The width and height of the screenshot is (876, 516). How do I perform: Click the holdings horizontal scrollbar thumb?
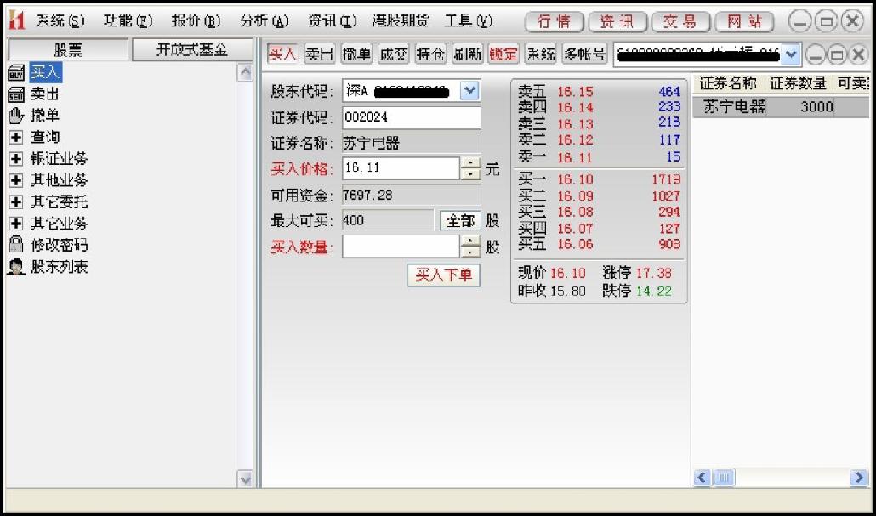(724, 478)
